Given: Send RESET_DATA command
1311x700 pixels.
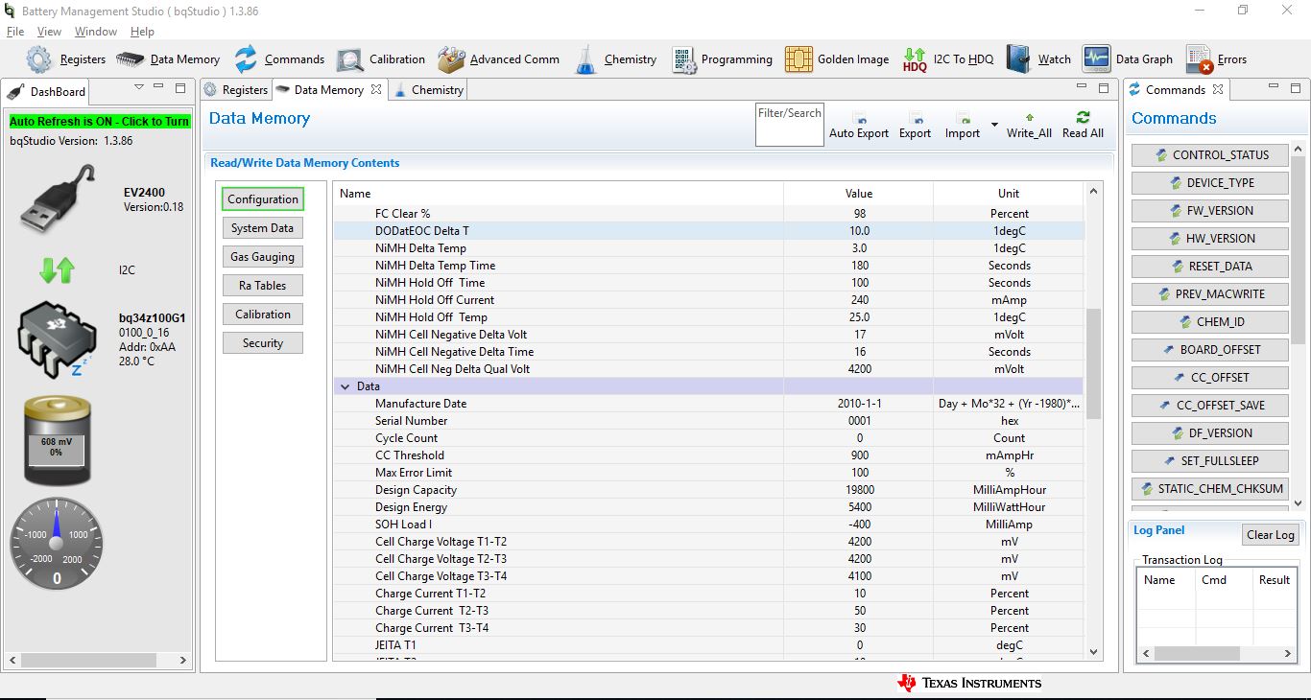Looking at the screenshot, I should 1210,267.
